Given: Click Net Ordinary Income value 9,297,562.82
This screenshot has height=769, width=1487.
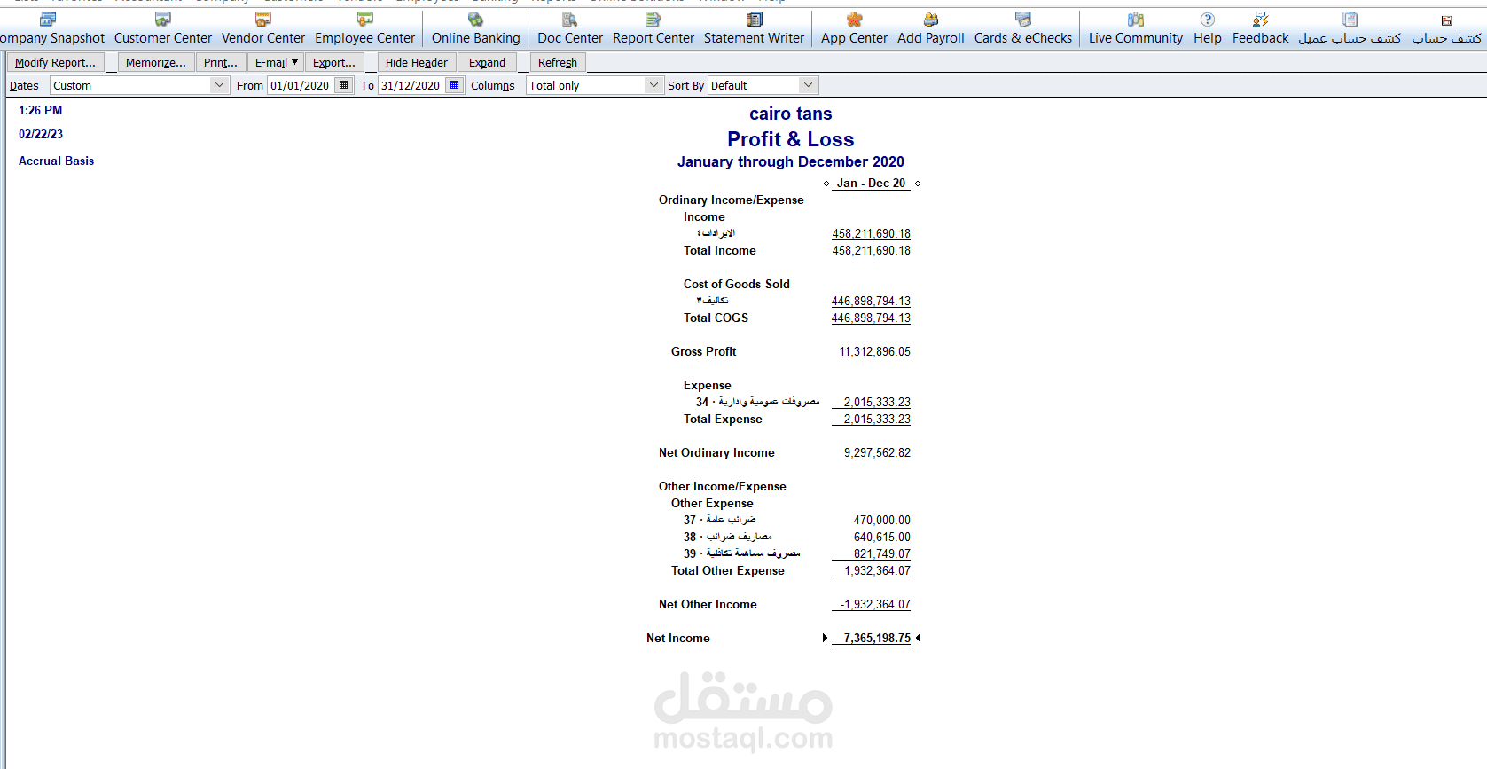Looking at the screenshot, I should point(877,452).
